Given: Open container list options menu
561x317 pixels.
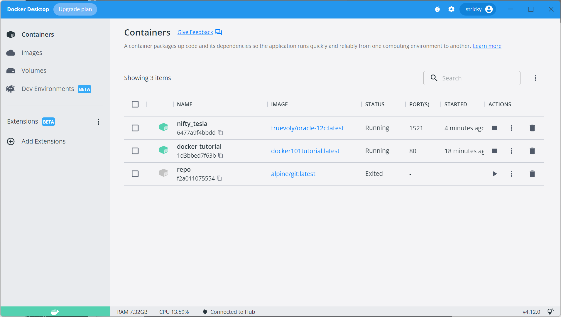Looking at the screenshot, I should click(x=535, y=78).
